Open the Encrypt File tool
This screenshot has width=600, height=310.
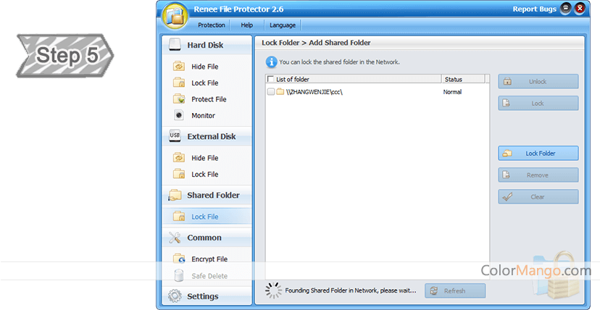pos(209,259)
